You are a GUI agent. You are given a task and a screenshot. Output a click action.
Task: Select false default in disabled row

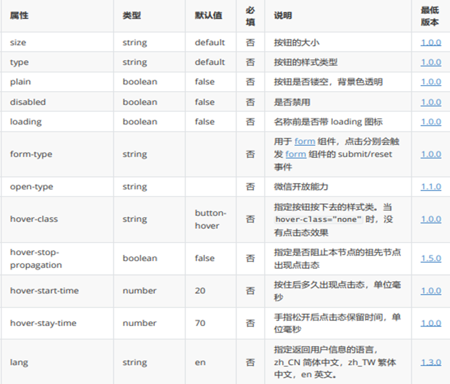pos(205,102)
